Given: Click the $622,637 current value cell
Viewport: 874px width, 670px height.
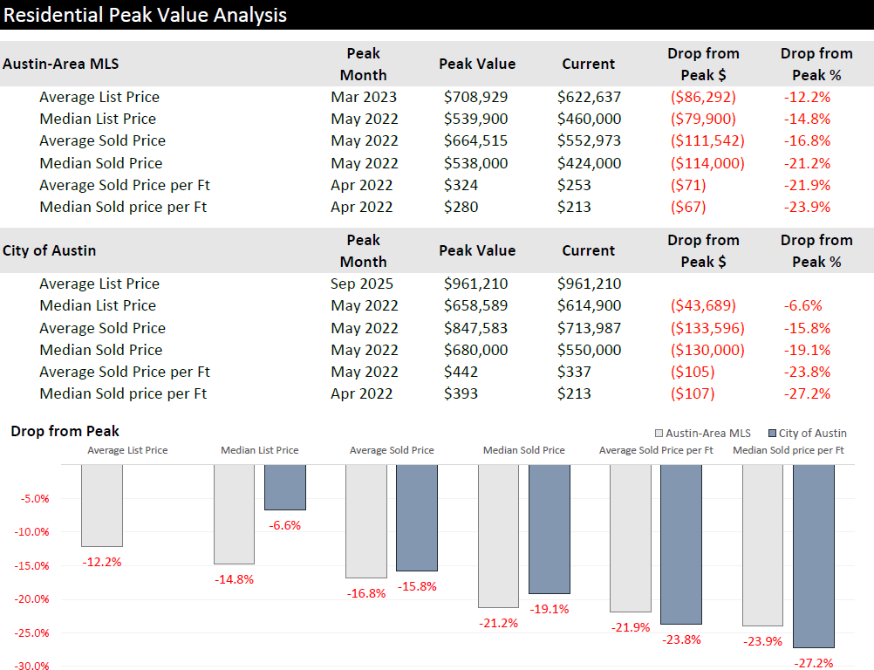Looking at the screenshot, I should (589, 97).
